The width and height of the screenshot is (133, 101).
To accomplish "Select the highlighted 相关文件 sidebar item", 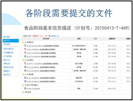I will coord(11,41).
